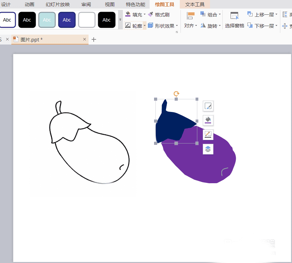This screenshot has height=263, width=292.
Task: Click Bring Forward (上移一层) button
Action: click(262, 14)
